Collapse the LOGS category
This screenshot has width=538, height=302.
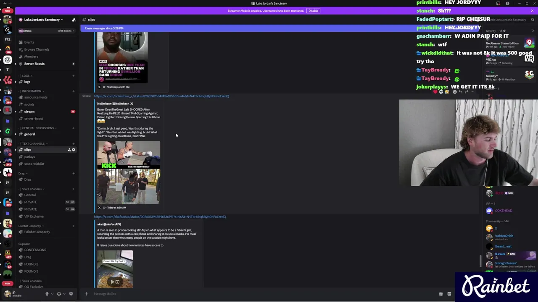(26, 76)
